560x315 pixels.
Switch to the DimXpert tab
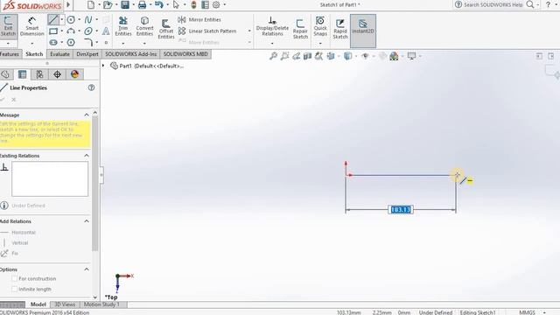click(x=87, y=54)
